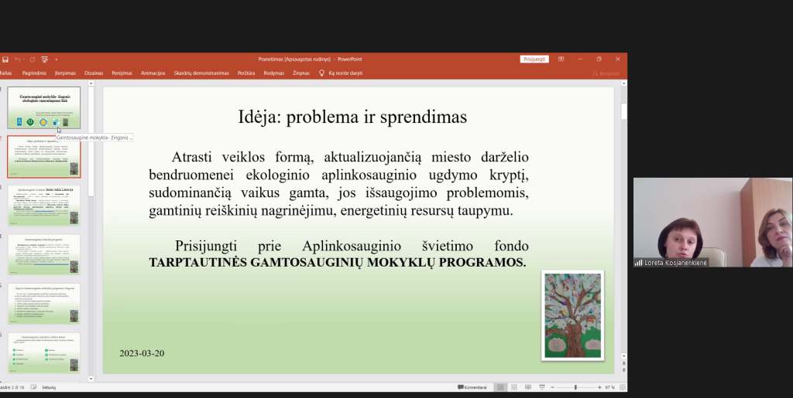Click the slide panel scroll up arrow

(x=91, y=83)
